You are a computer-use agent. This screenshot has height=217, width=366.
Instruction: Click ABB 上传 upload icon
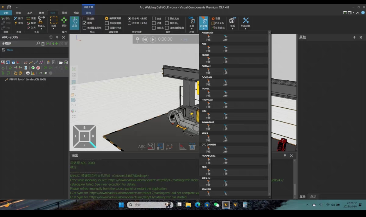(225, 49)
